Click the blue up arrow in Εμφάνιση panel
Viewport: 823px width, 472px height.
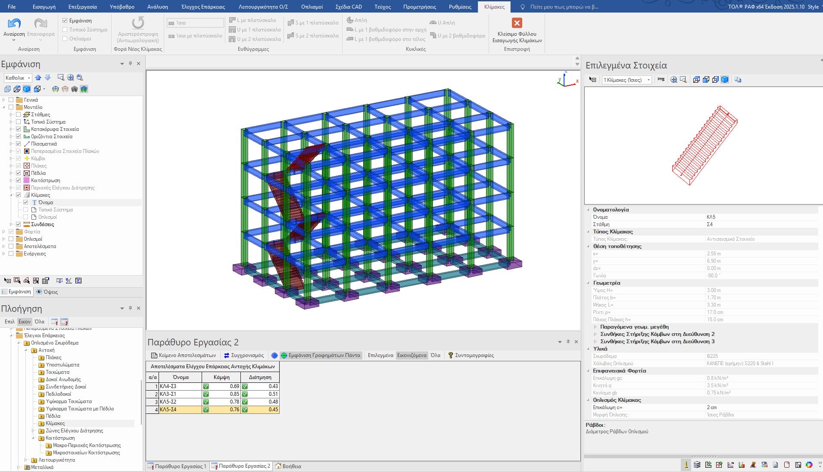pos(38,78)
